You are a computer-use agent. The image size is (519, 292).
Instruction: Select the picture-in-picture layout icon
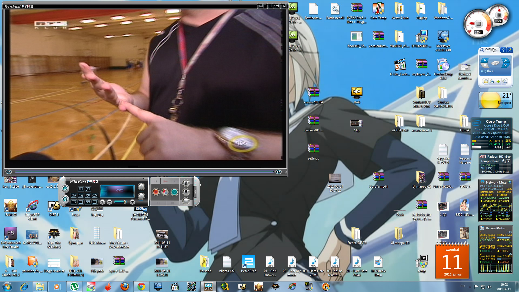tap(81, 202)
